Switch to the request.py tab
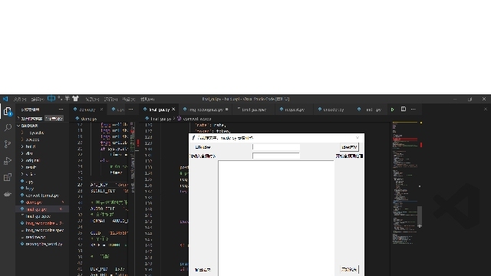The width and height of the screenshot is (491, 276). (295, 110)
